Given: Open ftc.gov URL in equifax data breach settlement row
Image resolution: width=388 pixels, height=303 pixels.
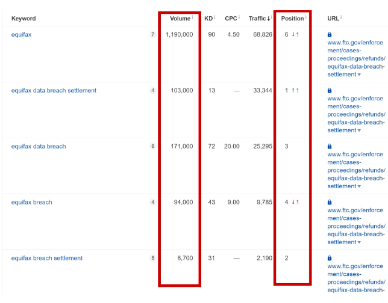Looking at the screenshot, I should 356,114.
